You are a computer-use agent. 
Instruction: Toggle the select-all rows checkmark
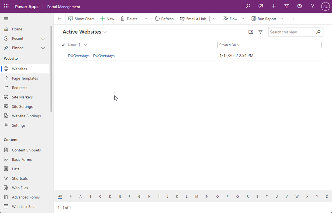point(63,45)
